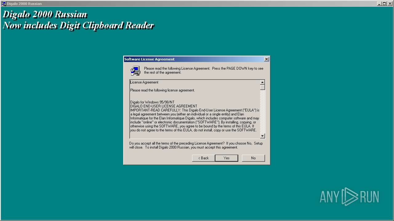Viewport: 394px width, 221px height.
Task: Maximize the Digalo 2000 Russian setup window
Action: tap(384, 4)
